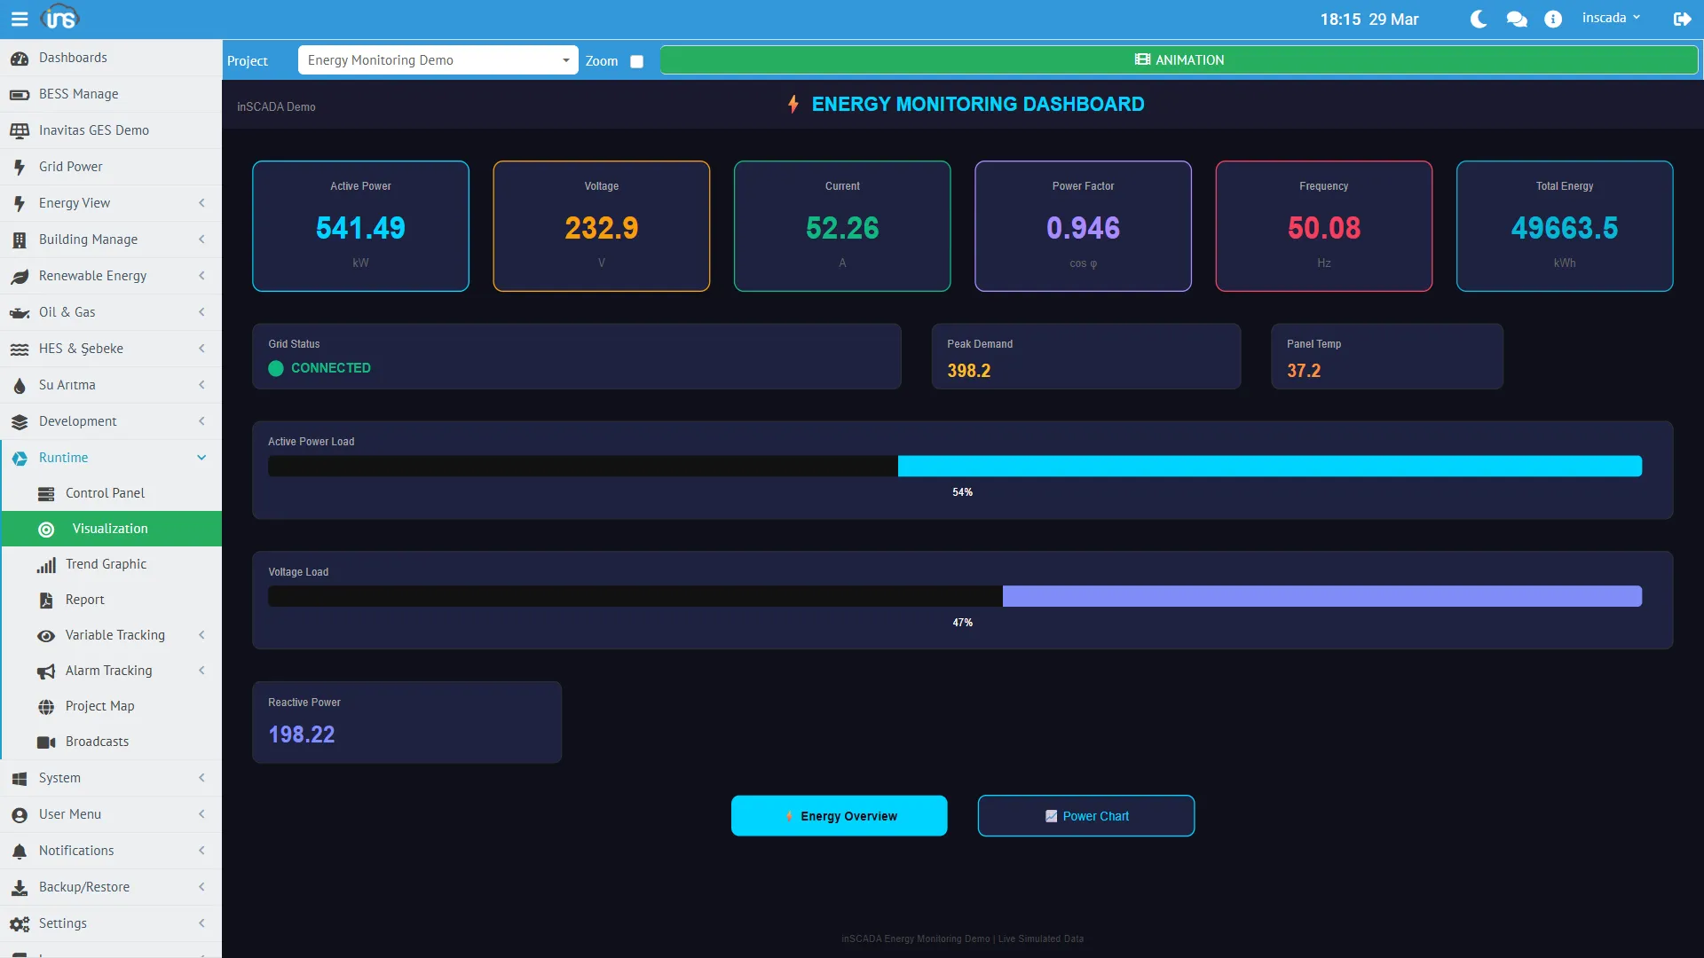Viewport: 1704px width, 958px height.
Task: Collapse the Runtime section
Action: click(201, 458)
